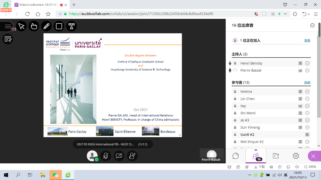Select the hand pan tool
The height and width of the screenshot is (180, 321).
(34, 26)
